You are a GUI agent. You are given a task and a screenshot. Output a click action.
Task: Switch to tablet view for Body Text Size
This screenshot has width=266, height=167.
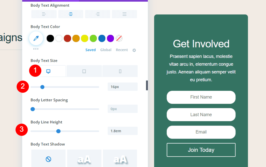(84, 71)
